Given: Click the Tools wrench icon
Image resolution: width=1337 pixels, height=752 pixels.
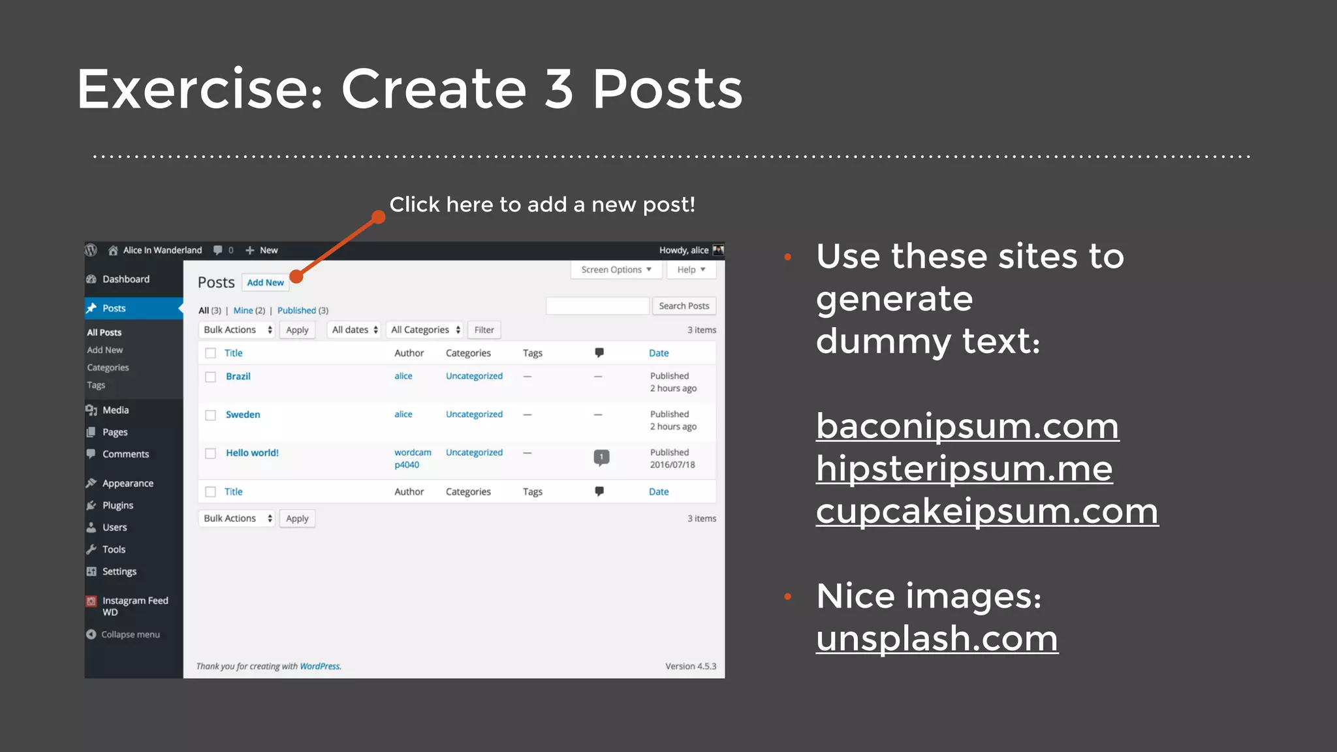Looking at the screenshot, I should (91, 549).
